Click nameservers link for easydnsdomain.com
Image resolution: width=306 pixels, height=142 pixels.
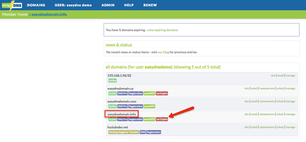coord(267,101)
